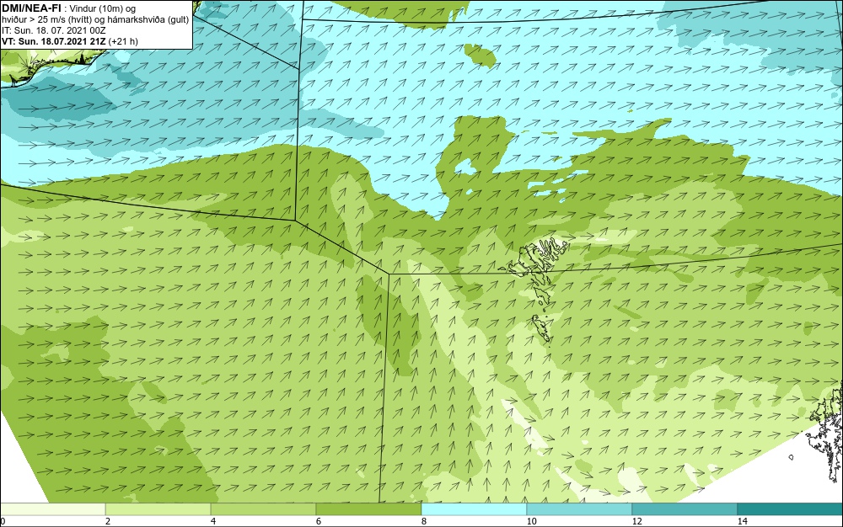Click the 8–10 m/s legend color swatch

(474, 509)
